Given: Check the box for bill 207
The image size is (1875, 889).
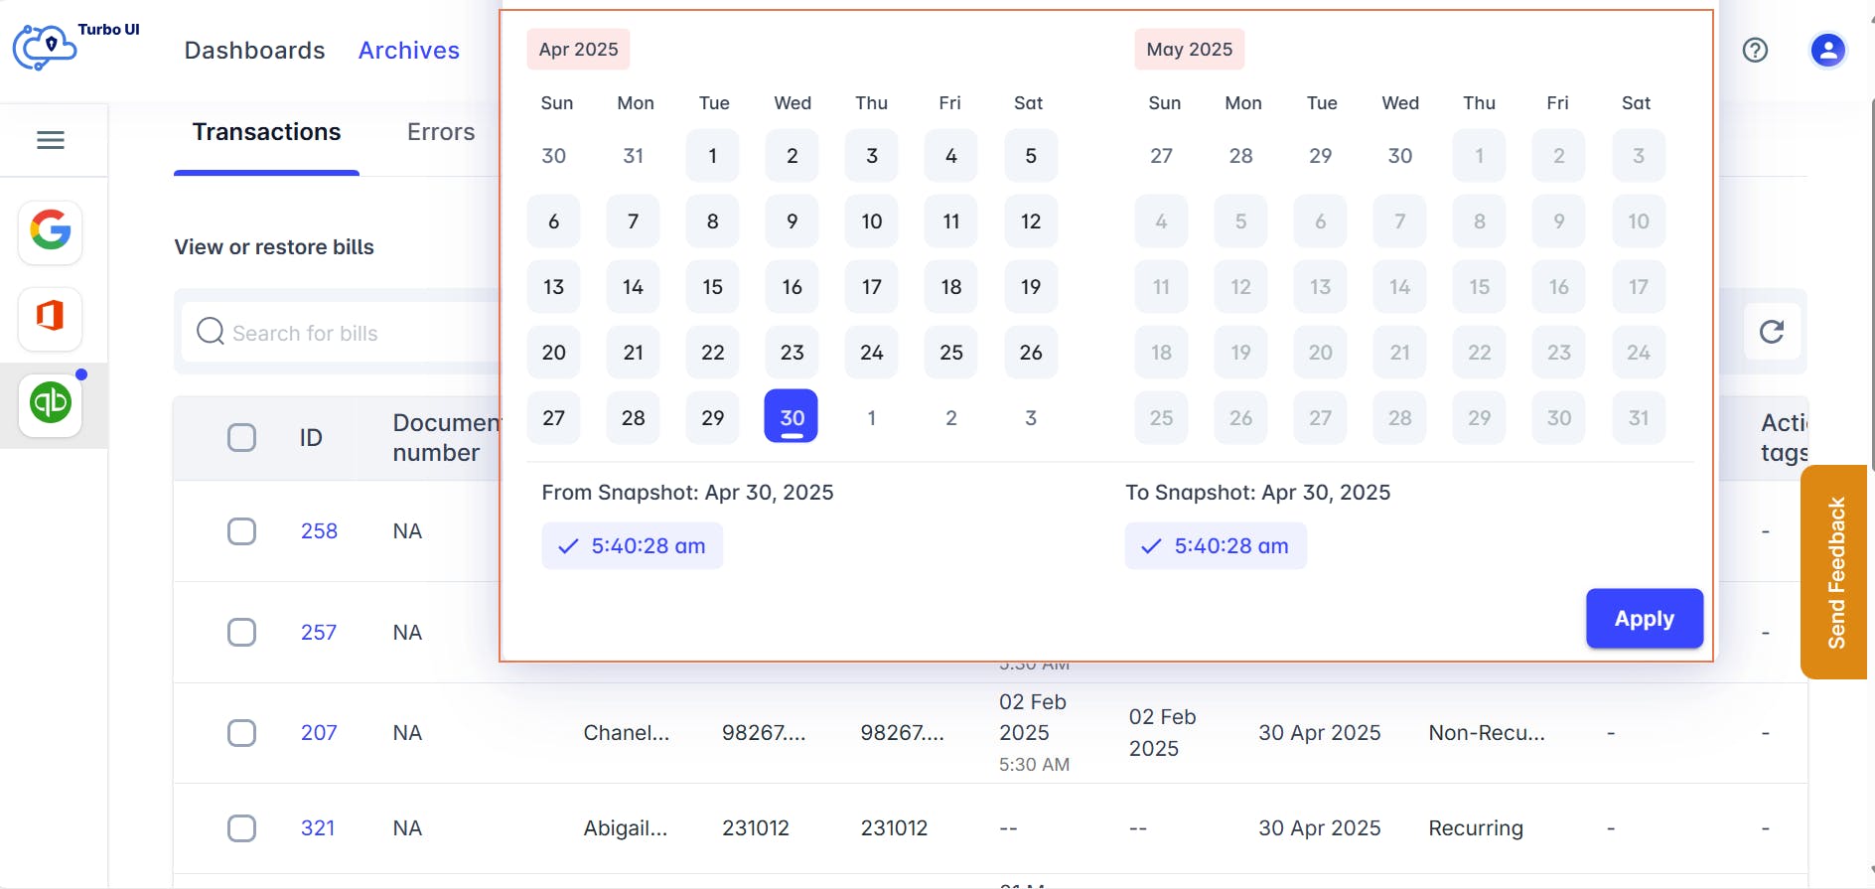Looking at the screenshot, I should tap(241, 733).
